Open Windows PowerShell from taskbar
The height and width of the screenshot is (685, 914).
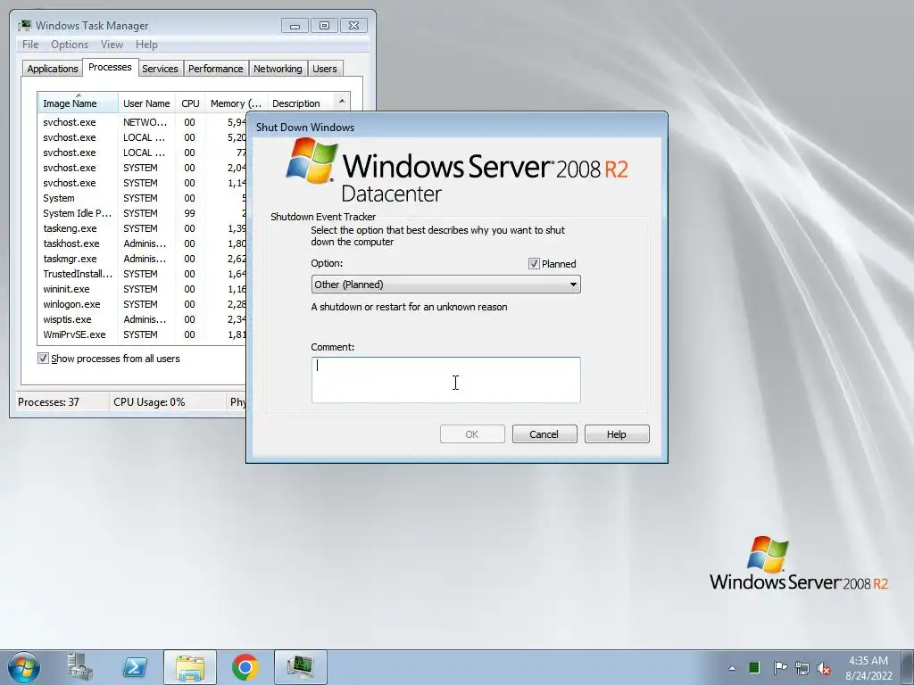[x=135, y=667]
